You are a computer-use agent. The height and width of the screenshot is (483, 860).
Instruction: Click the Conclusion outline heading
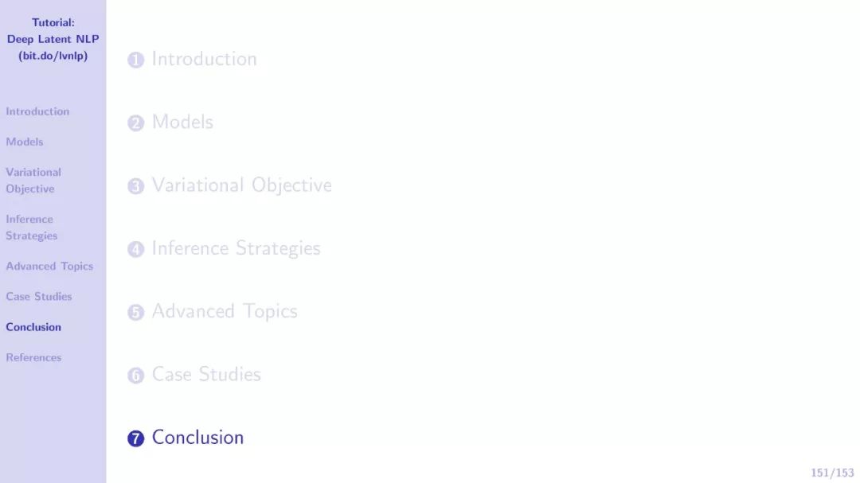pos(198,438)
